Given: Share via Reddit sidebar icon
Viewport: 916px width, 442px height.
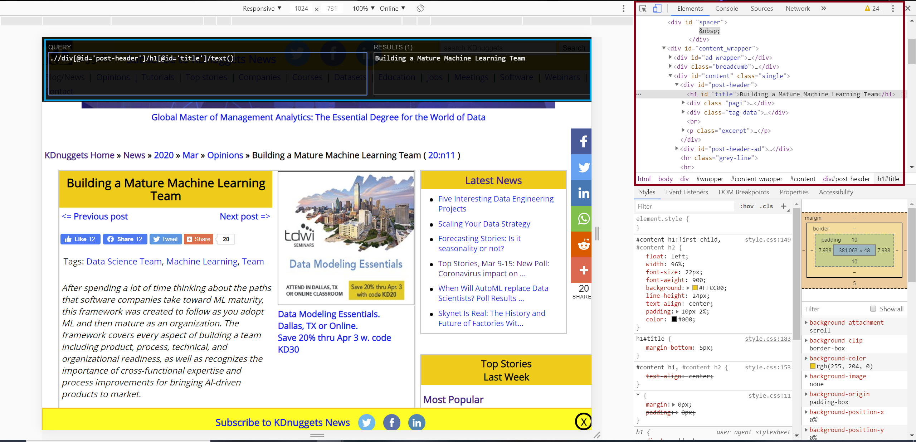Looking at the screenshot, I should (582, 244).
